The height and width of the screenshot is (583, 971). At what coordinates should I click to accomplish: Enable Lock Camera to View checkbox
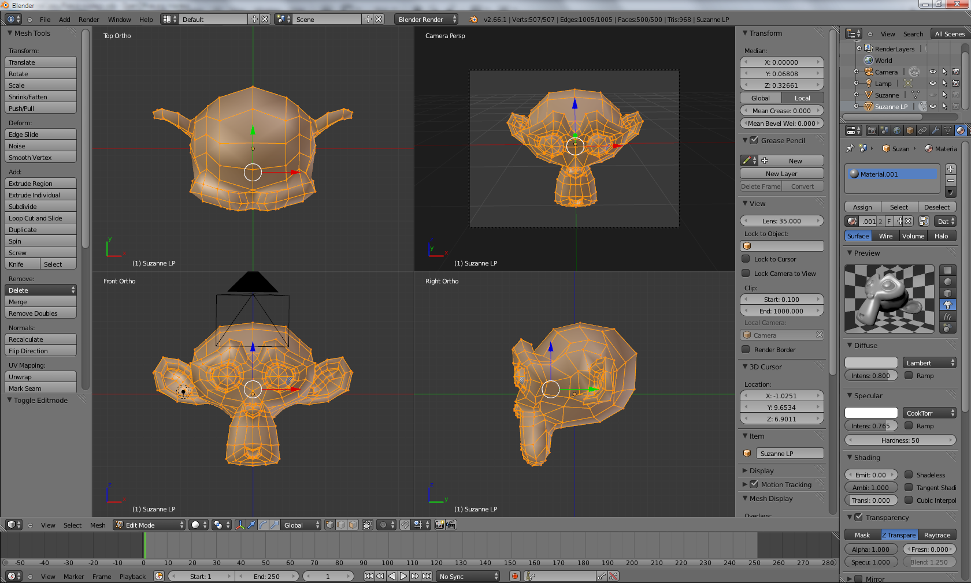(x=746, y=274)
